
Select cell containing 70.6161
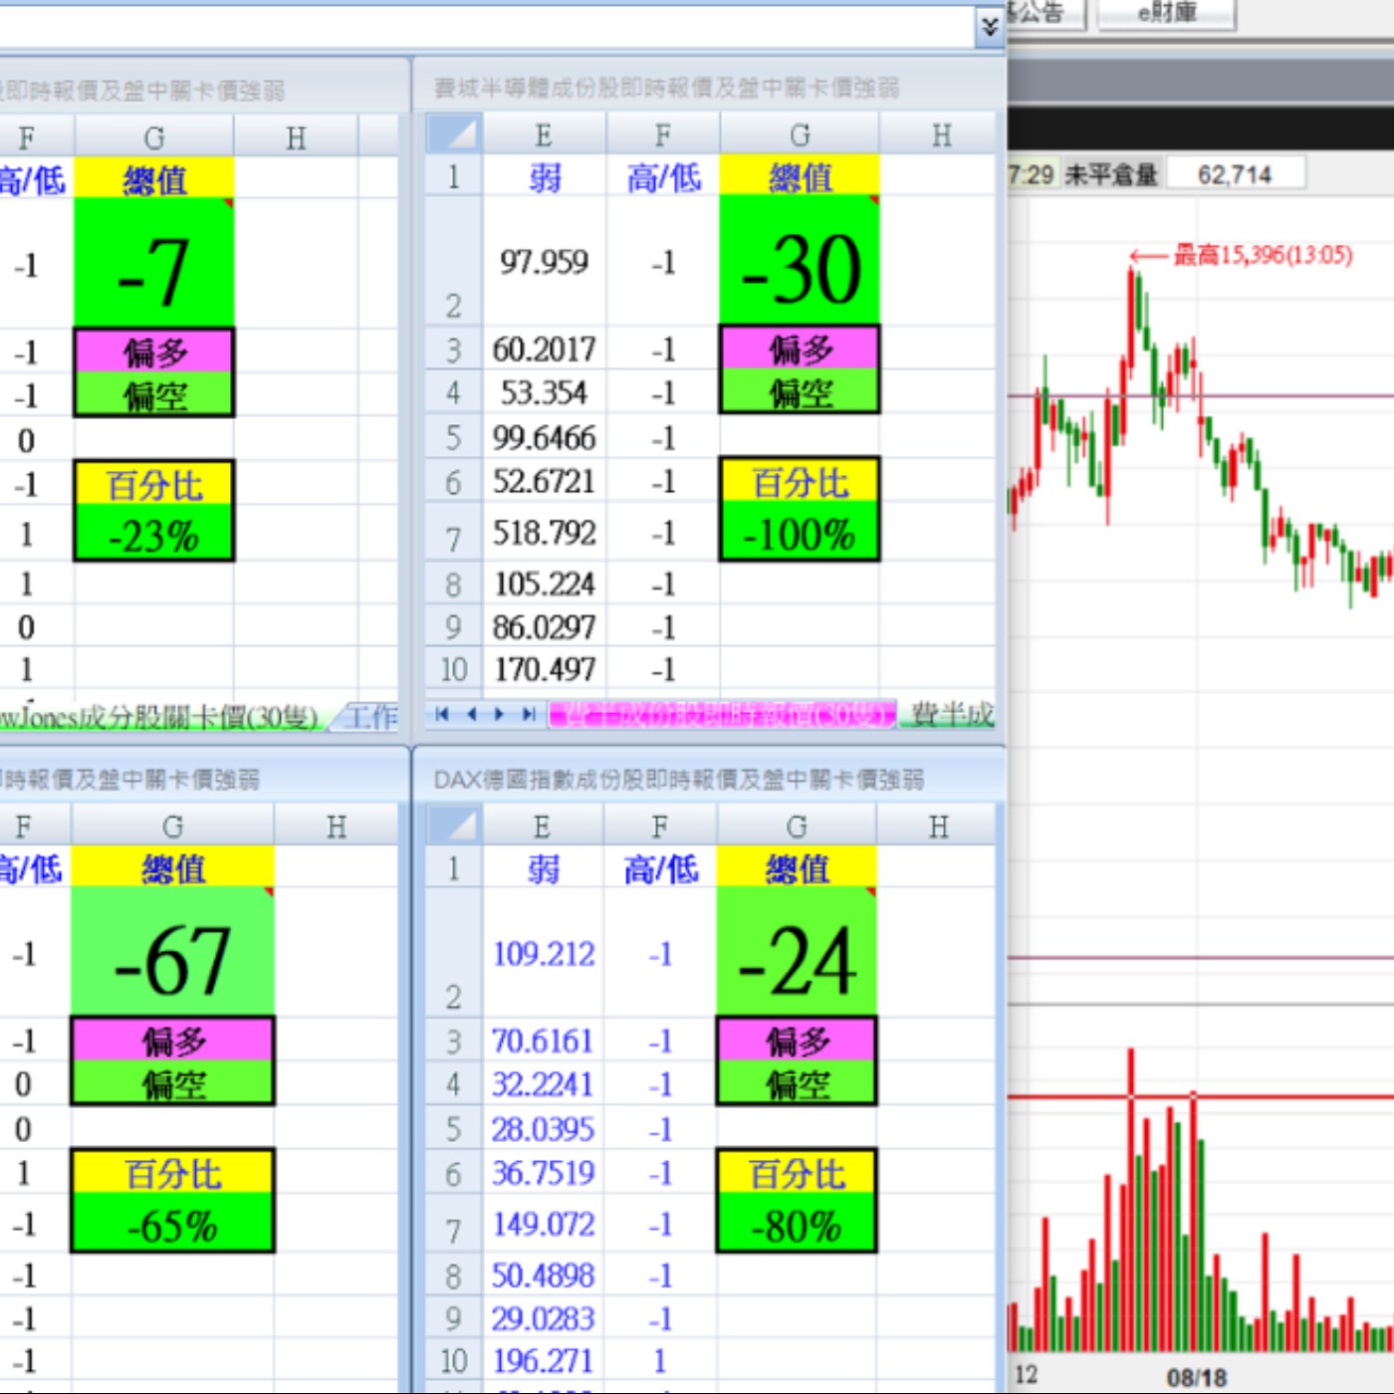point(543,1042)
